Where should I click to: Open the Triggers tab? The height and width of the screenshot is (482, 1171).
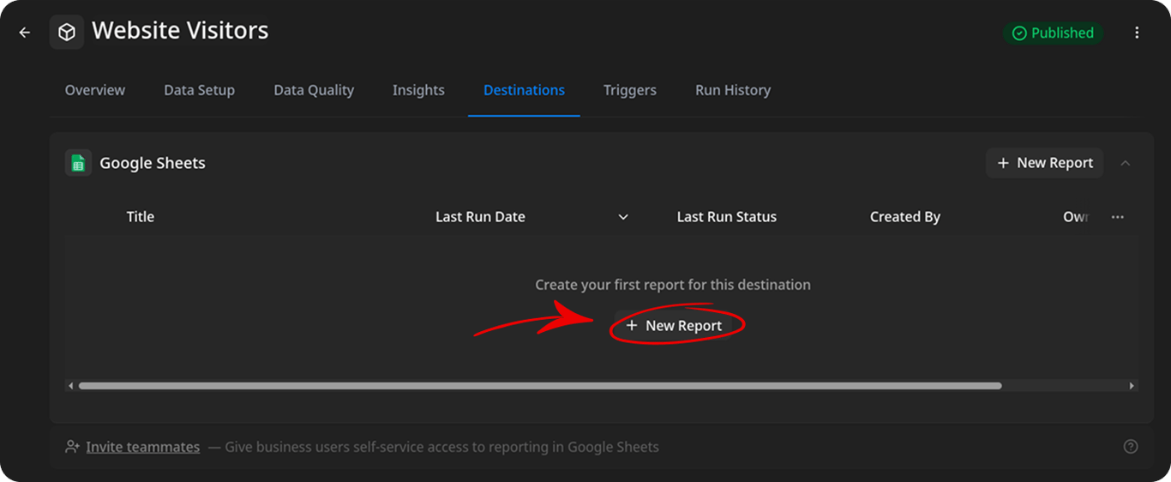[x=630, y=90]
